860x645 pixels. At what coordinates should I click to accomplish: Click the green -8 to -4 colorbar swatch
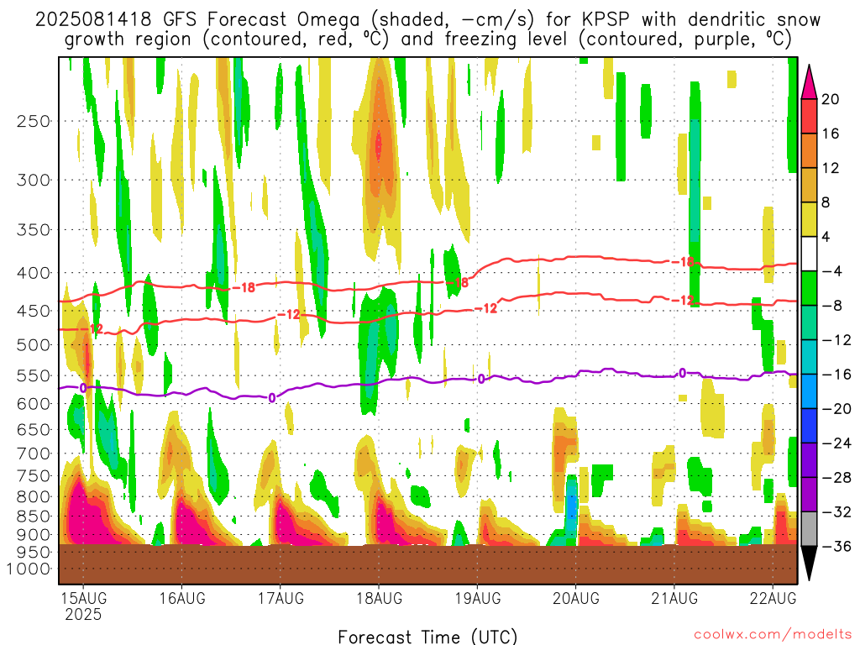[809, 289]
